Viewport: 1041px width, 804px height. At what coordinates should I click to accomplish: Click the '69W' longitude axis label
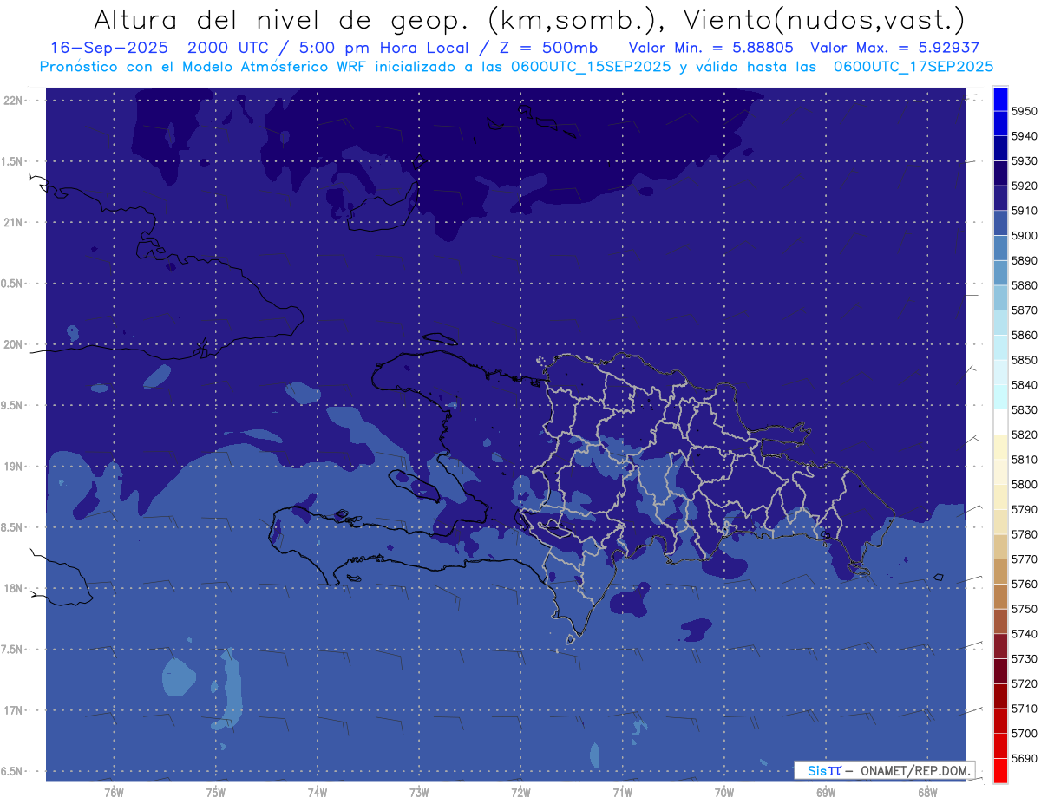(826, 791)
